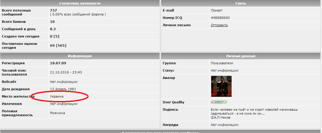Image resolution: width=322 pixels, height=133 pixels.
Task: Click the Регистрация label
Action: point(13,63)
